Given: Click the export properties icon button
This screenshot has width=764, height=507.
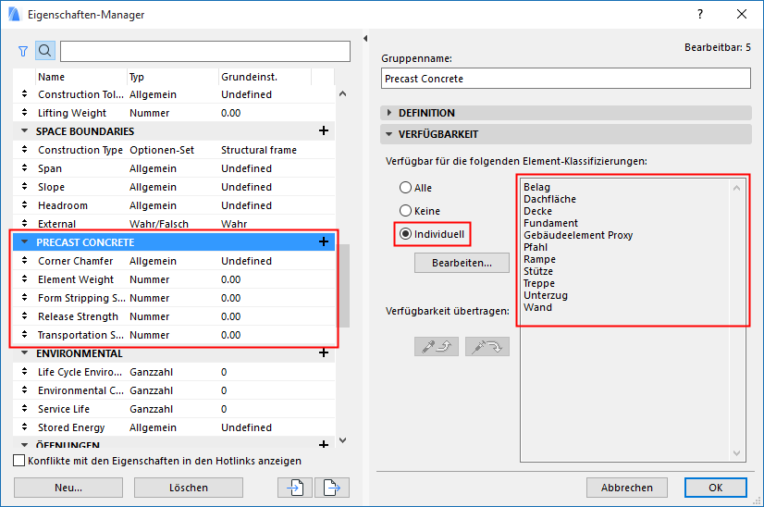Looking at the screenshot, I should (x=332, y=488).
